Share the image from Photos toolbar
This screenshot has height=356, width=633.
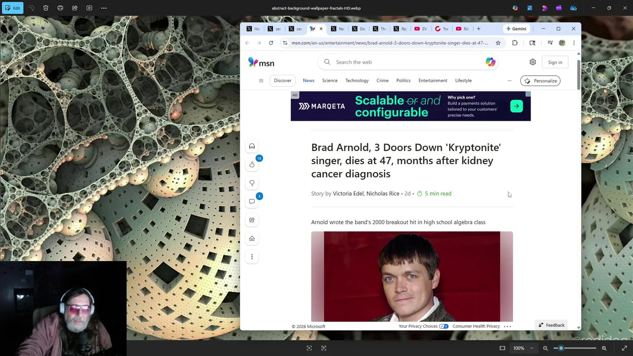coord(75,8)
